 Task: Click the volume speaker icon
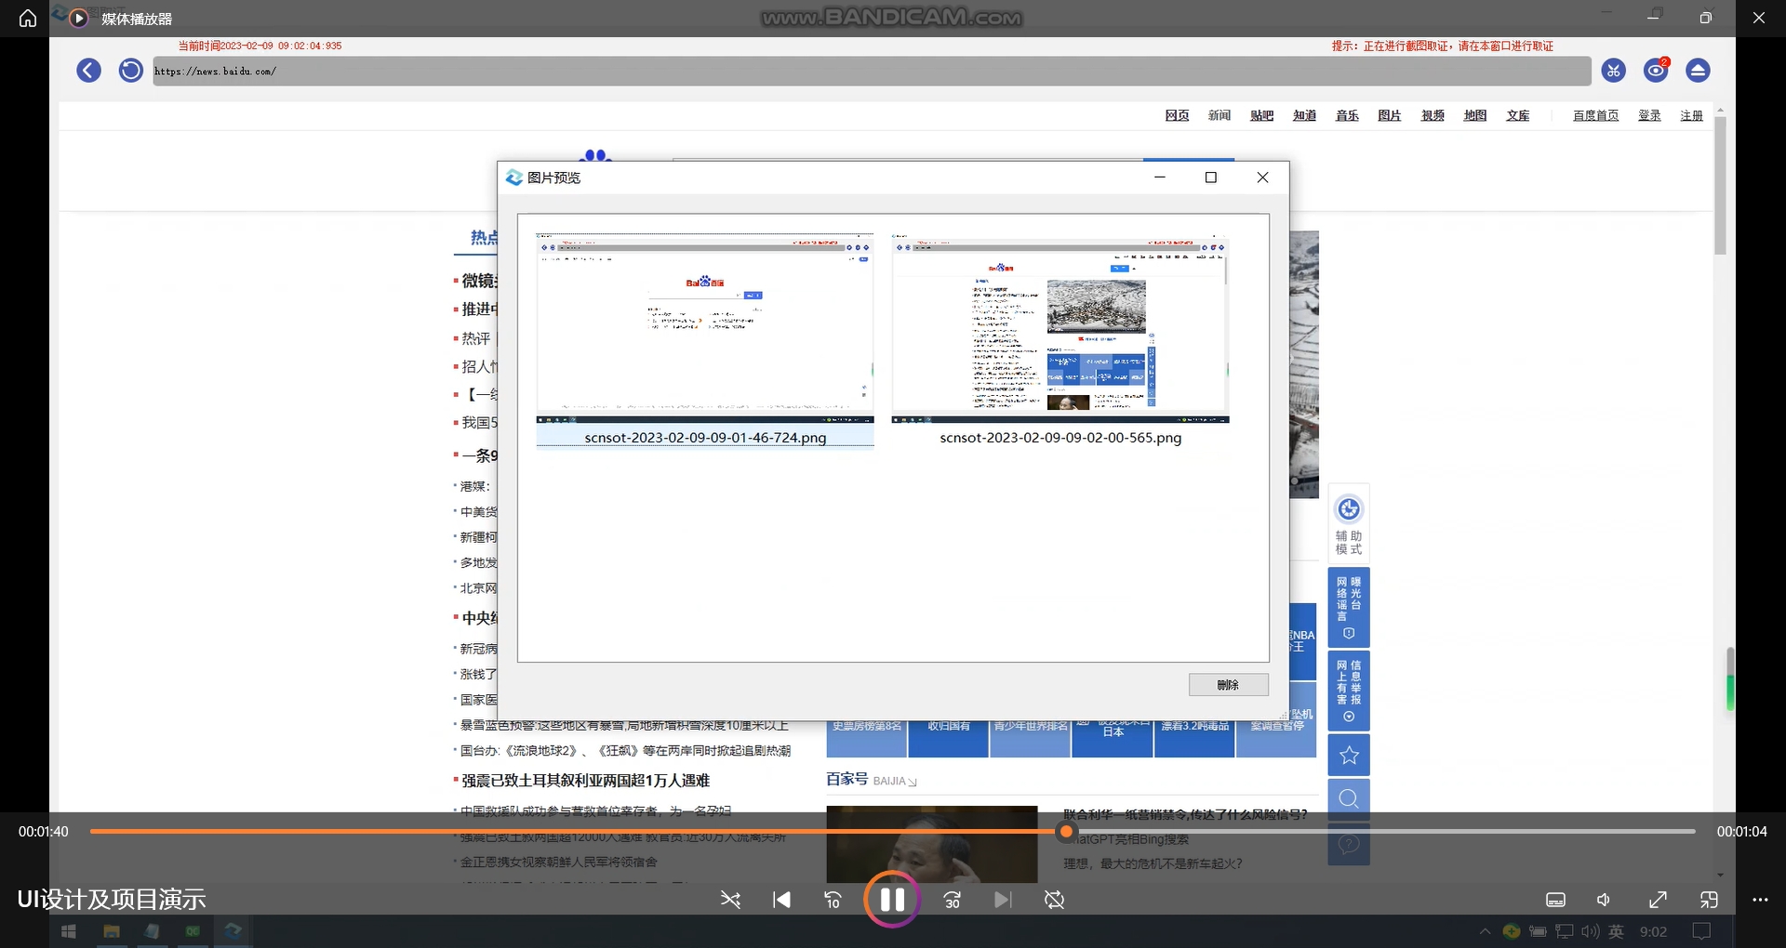pyautogui.click(x=1604, y=900)
